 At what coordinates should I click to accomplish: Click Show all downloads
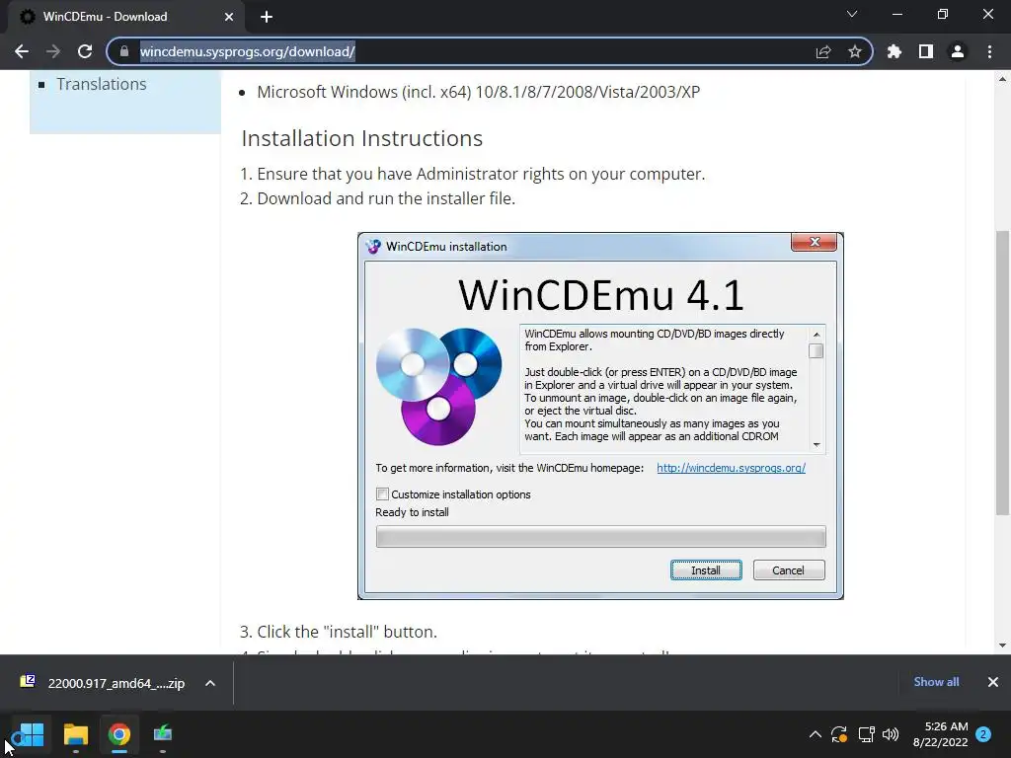point(936,682)
